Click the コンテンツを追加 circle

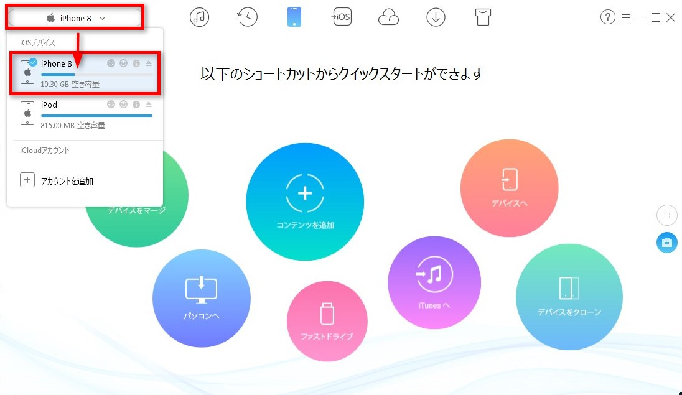305,202
